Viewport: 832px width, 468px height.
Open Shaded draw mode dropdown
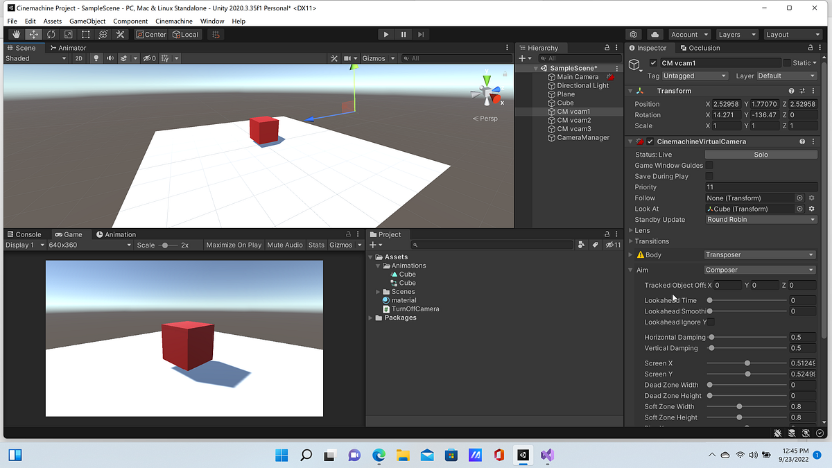pos(35,58)
